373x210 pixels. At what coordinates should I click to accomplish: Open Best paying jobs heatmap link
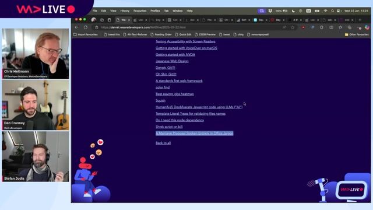click(175, 94)
